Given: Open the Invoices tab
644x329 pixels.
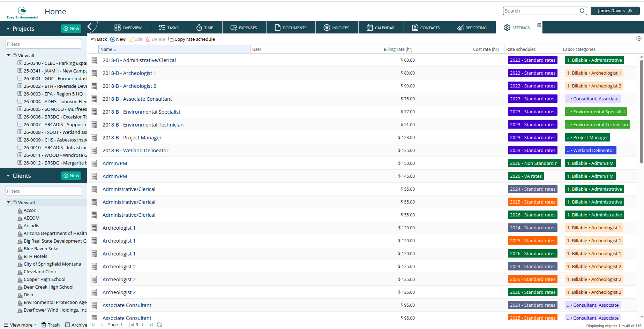Looking at the screenshot, I should (336, 28).
